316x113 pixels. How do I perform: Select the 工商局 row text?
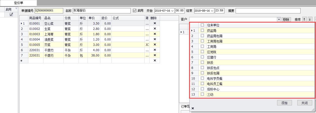click(x=212, y=46)
